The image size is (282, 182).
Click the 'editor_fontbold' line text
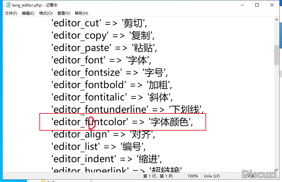coord(112,85)
